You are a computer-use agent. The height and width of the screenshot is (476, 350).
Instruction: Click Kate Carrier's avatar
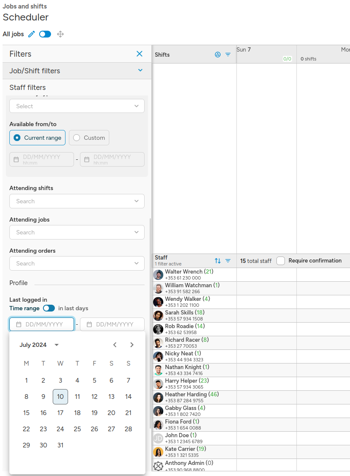(x=158, y=452)
